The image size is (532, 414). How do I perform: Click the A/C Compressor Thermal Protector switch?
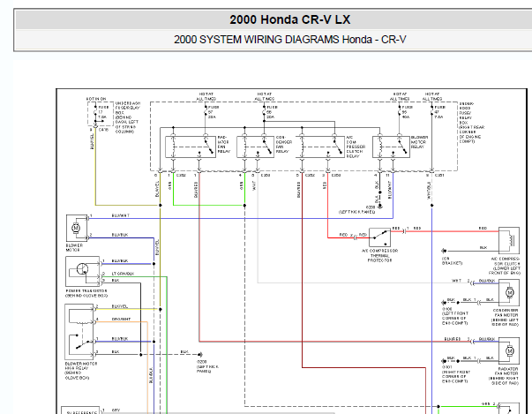[x=379, y=237]
